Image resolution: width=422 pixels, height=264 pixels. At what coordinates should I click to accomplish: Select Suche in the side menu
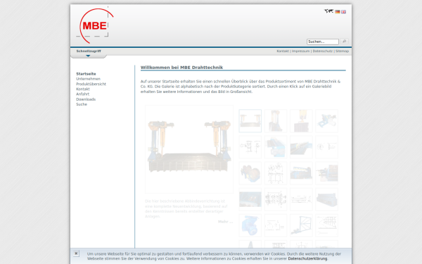click(x=82, y=104)
